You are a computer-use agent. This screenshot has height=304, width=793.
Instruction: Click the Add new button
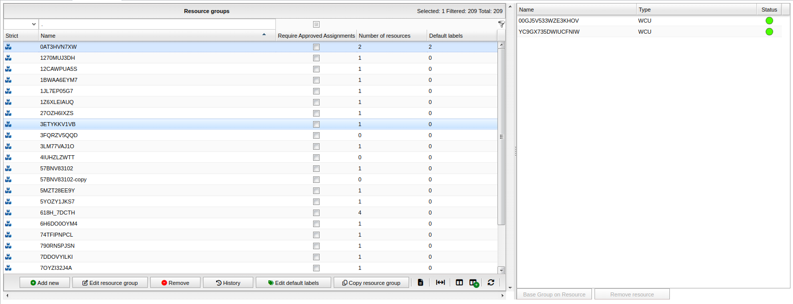click(45, 283)
